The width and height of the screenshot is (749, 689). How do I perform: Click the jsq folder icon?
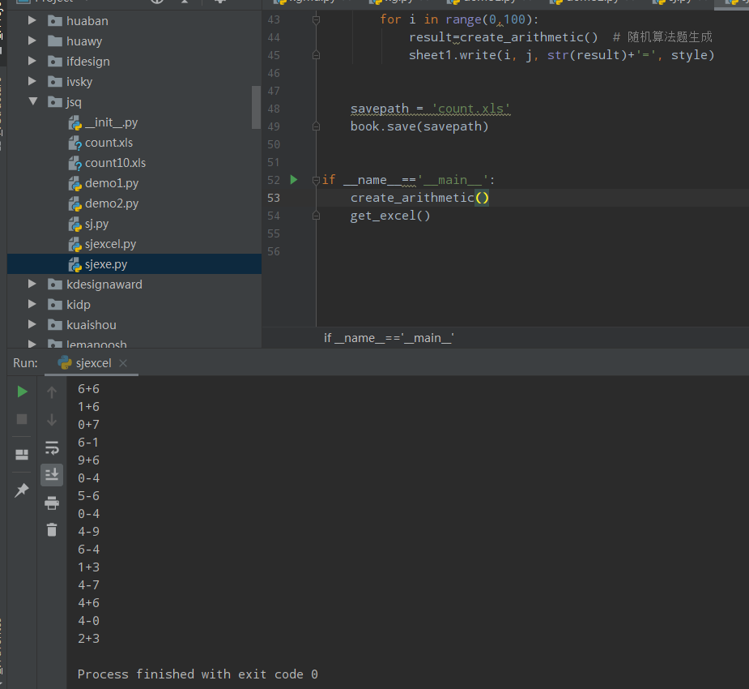[55, 101]
